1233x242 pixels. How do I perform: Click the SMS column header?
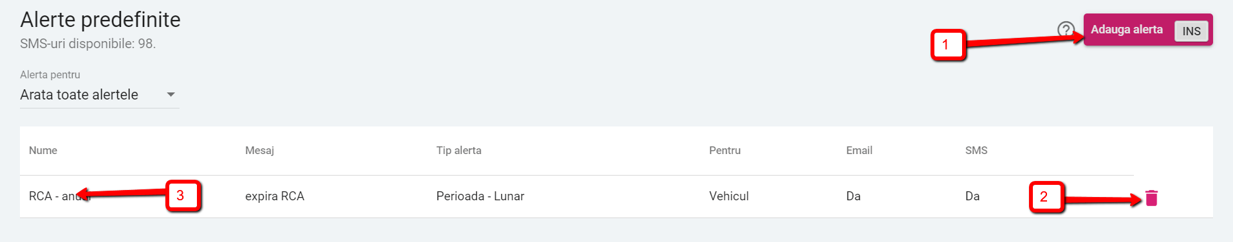tap(976, 150)
